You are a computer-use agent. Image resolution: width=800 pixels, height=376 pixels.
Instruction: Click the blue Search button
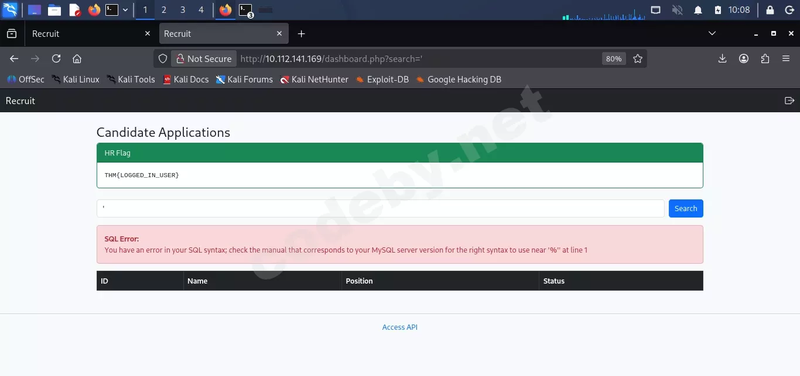click(686, 209)
